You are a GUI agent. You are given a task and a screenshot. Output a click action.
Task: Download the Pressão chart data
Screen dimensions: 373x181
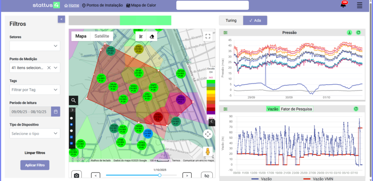point(349,33)
